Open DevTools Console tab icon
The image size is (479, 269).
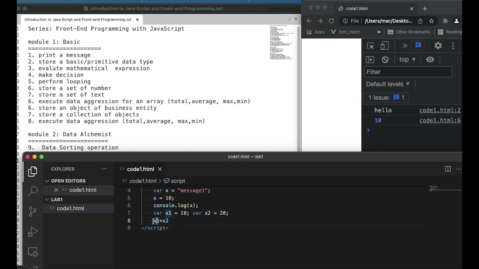418,46
